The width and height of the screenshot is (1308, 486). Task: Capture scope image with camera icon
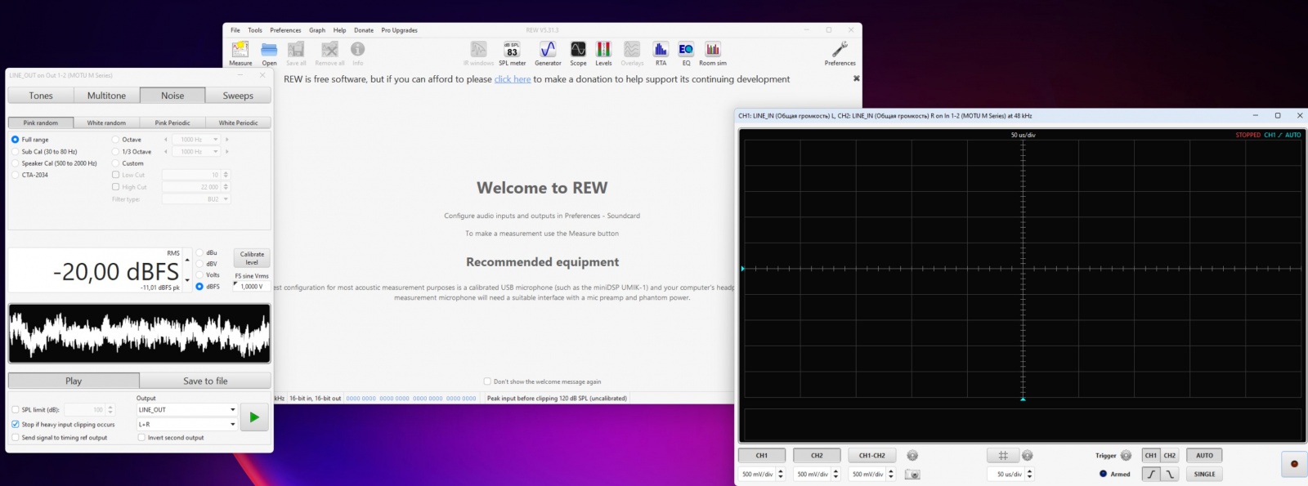coord(912,475)
